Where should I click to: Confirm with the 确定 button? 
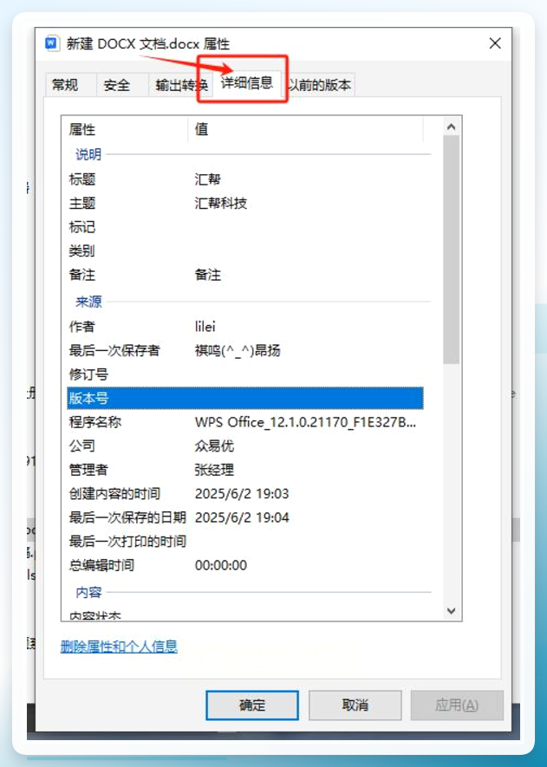252,705
